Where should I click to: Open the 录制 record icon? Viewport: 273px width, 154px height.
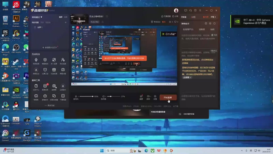(x=148, y=97)
